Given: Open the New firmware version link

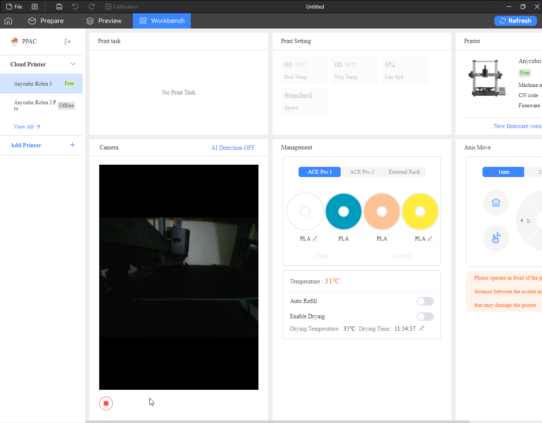Looking at the screenshot, I should click(518, 126).
